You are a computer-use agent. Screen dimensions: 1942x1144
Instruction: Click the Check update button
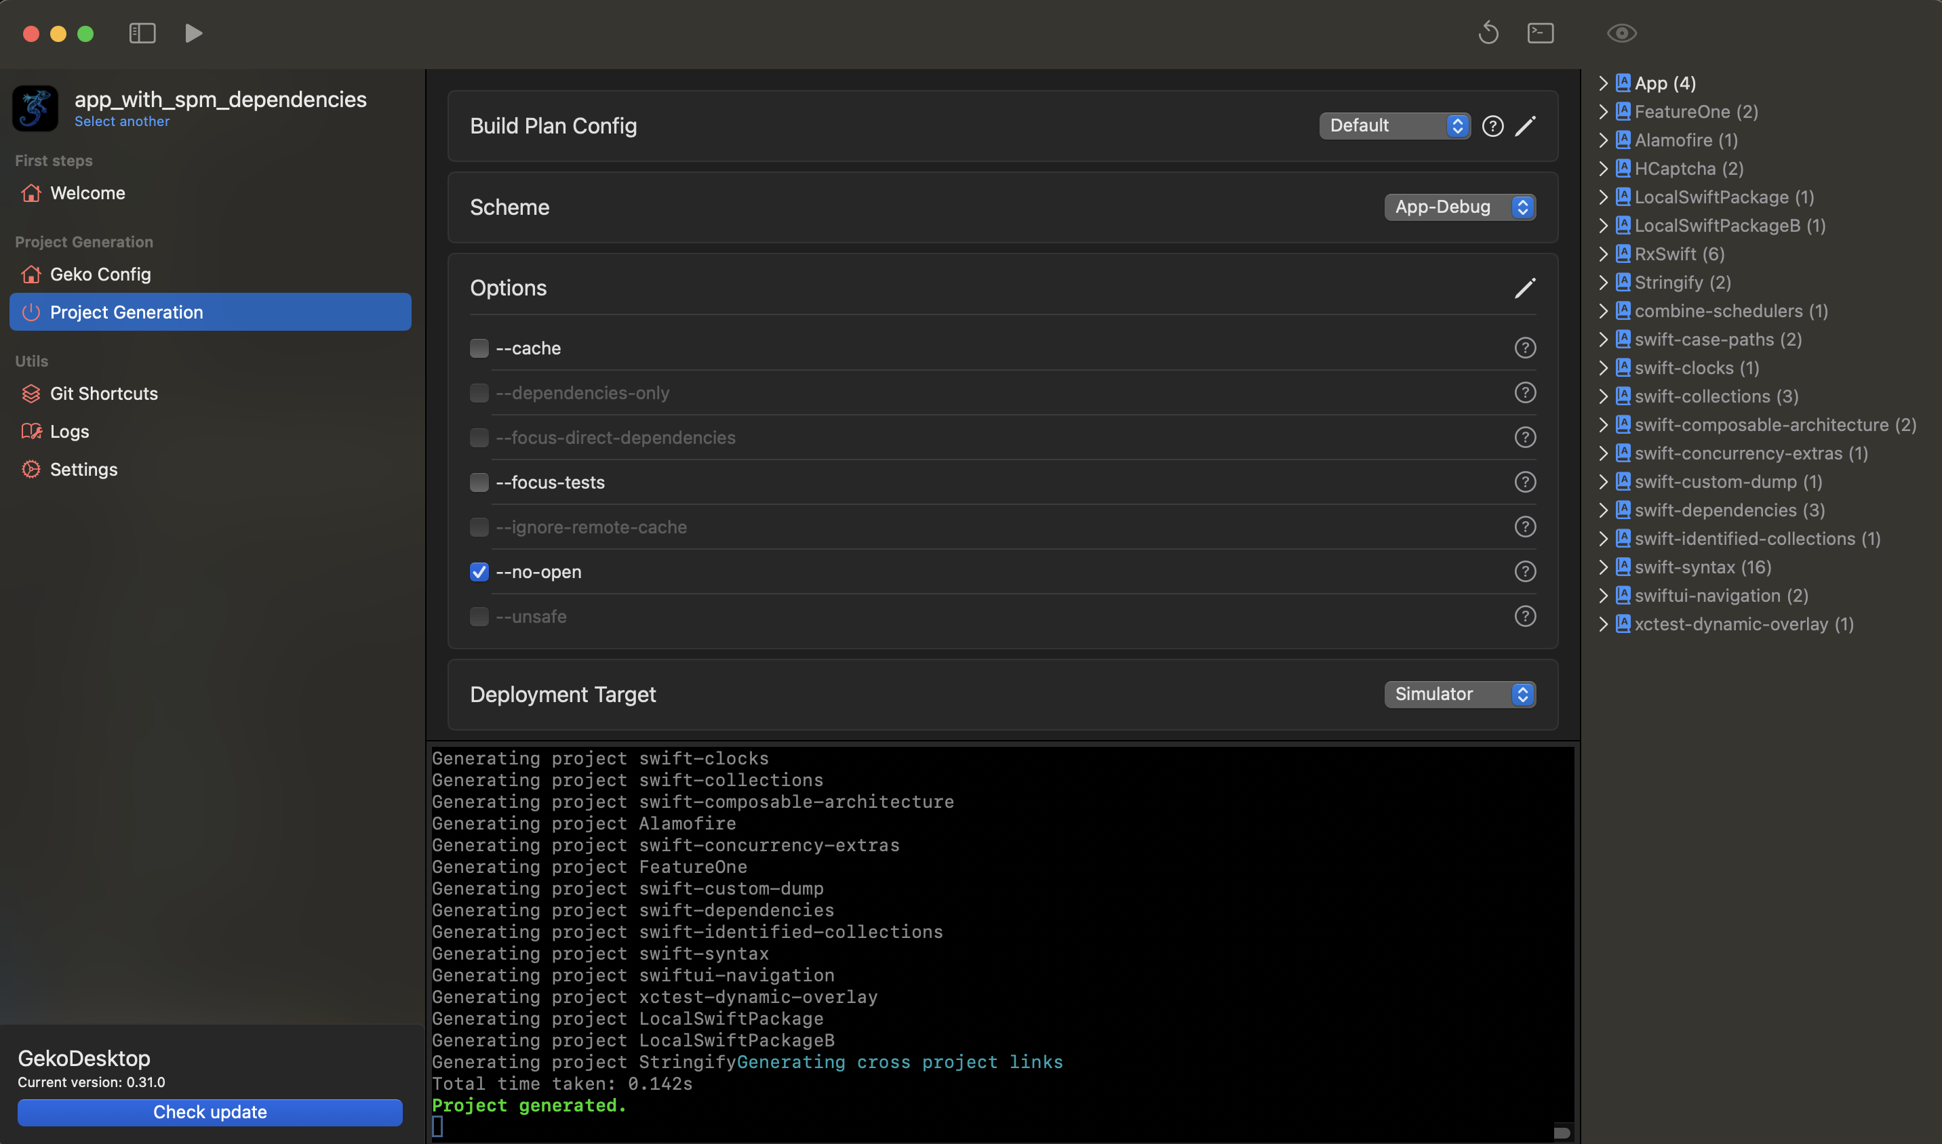[210, 1111]
